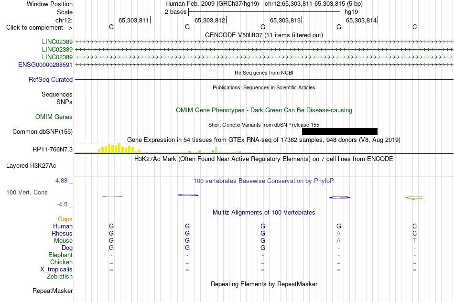The width and height of the screenshot is (454, 302).
Task: Click the 'RefSeq genes from NCBI' title
Action: pyautogui.click(x=264, y=73)
